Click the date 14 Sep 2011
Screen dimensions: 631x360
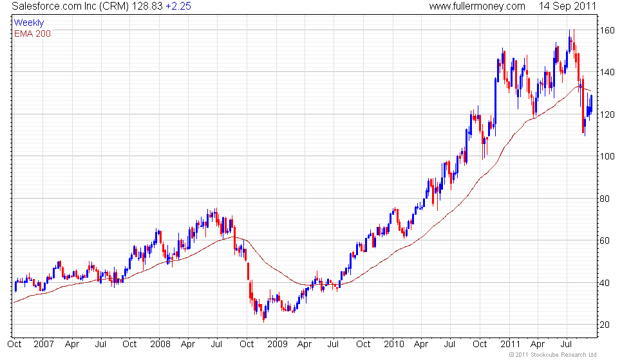pyautogui.click(x=567, y=6)
